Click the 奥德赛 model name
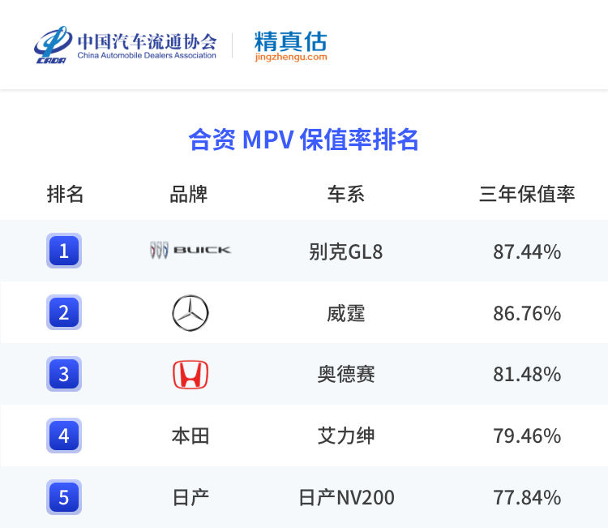Image resolution: width=608 pixels, height=528 pixels. click(346, 375)
